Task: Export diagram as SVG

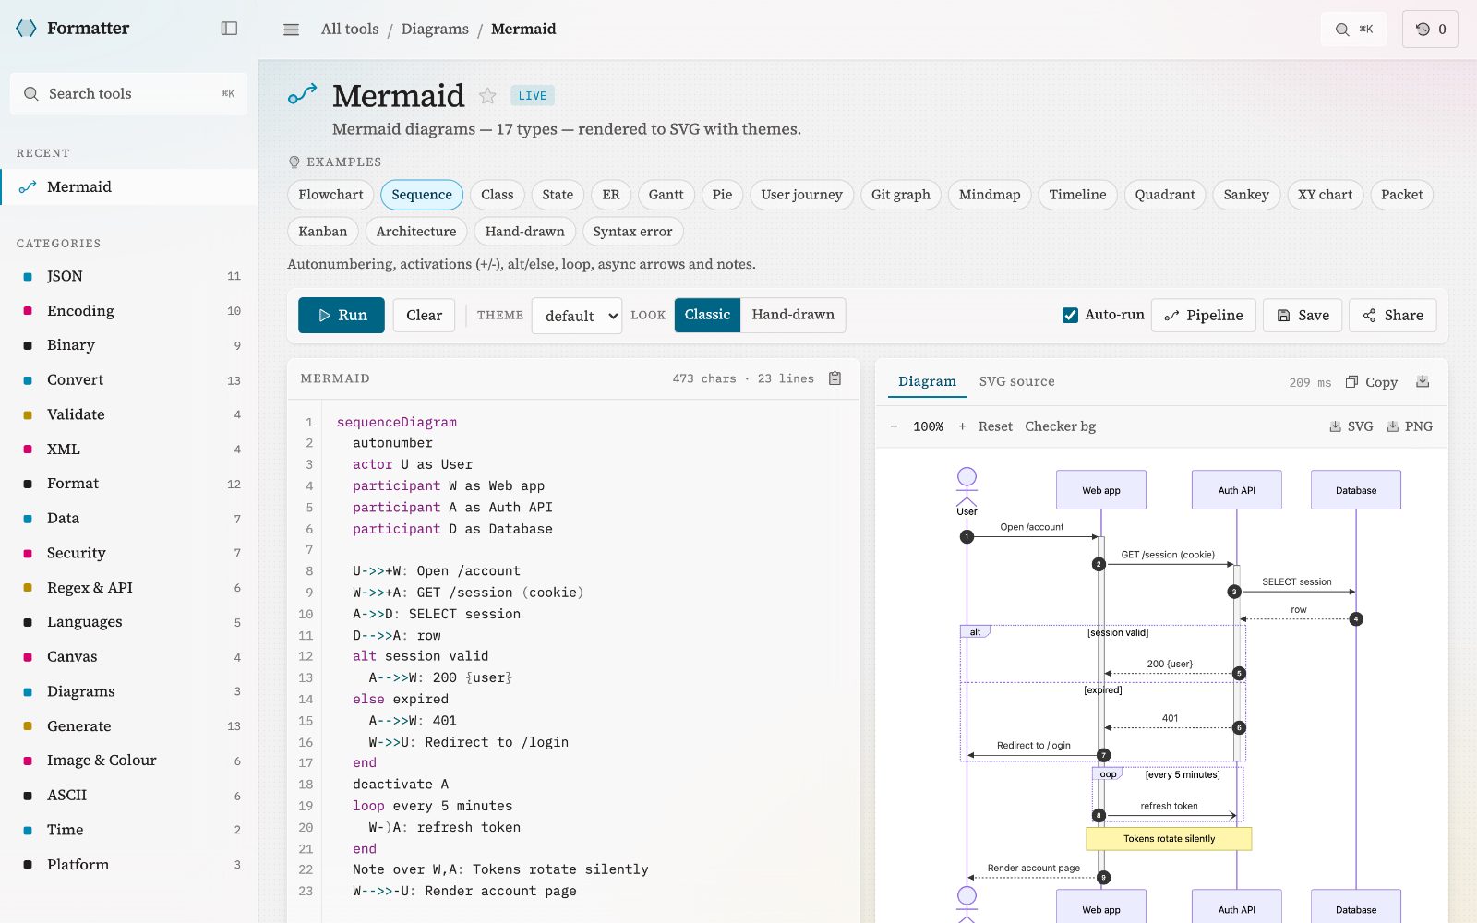Action: tap(1351, 426)
